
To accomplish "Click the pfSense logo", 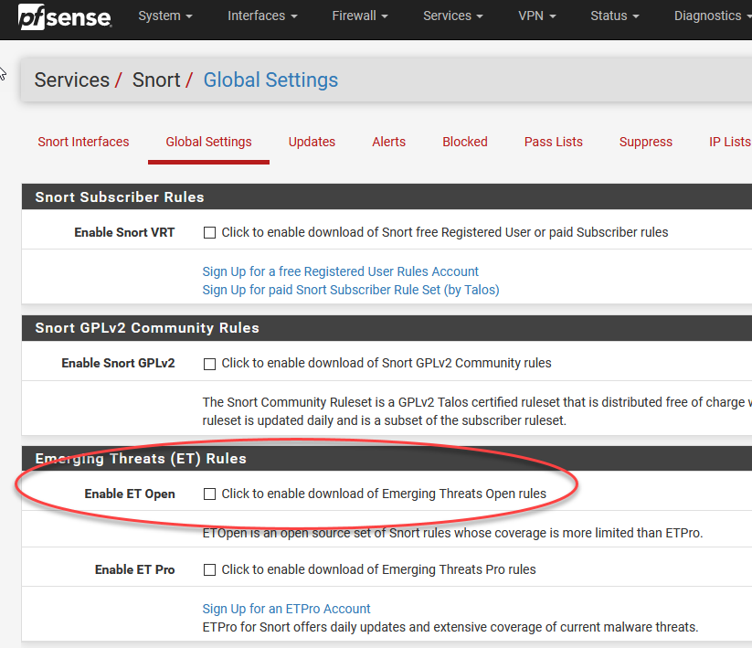I will pos(65,16).
